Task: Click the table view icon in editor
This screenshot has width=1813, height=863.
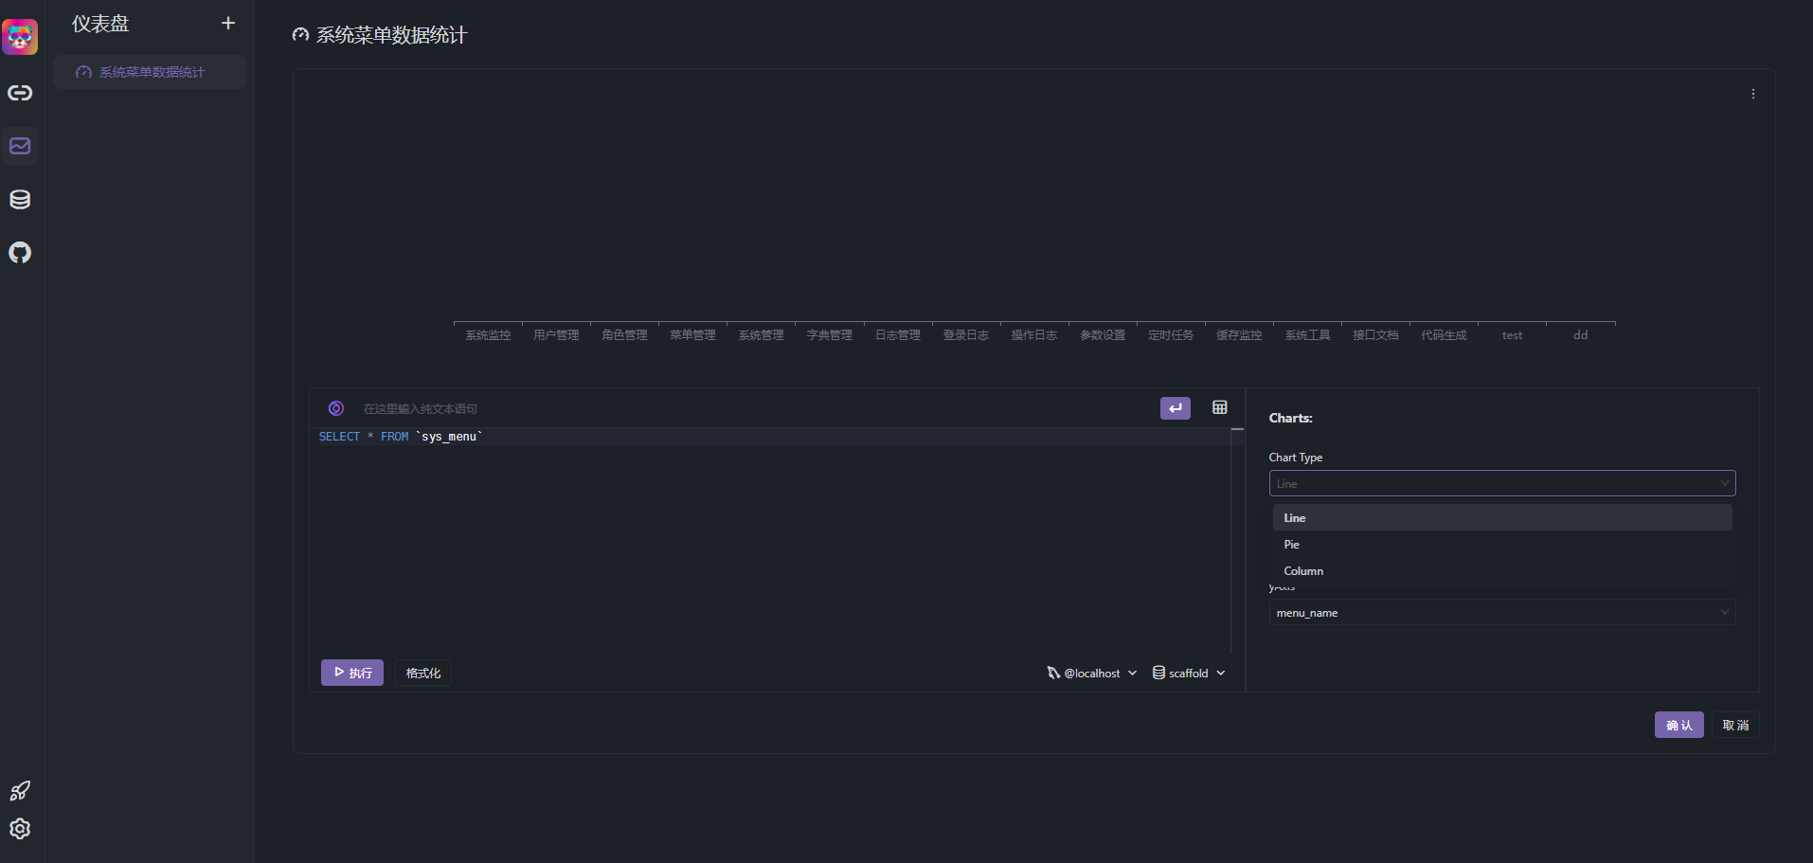Action: pyautogui.click(x=1219, y=407)
